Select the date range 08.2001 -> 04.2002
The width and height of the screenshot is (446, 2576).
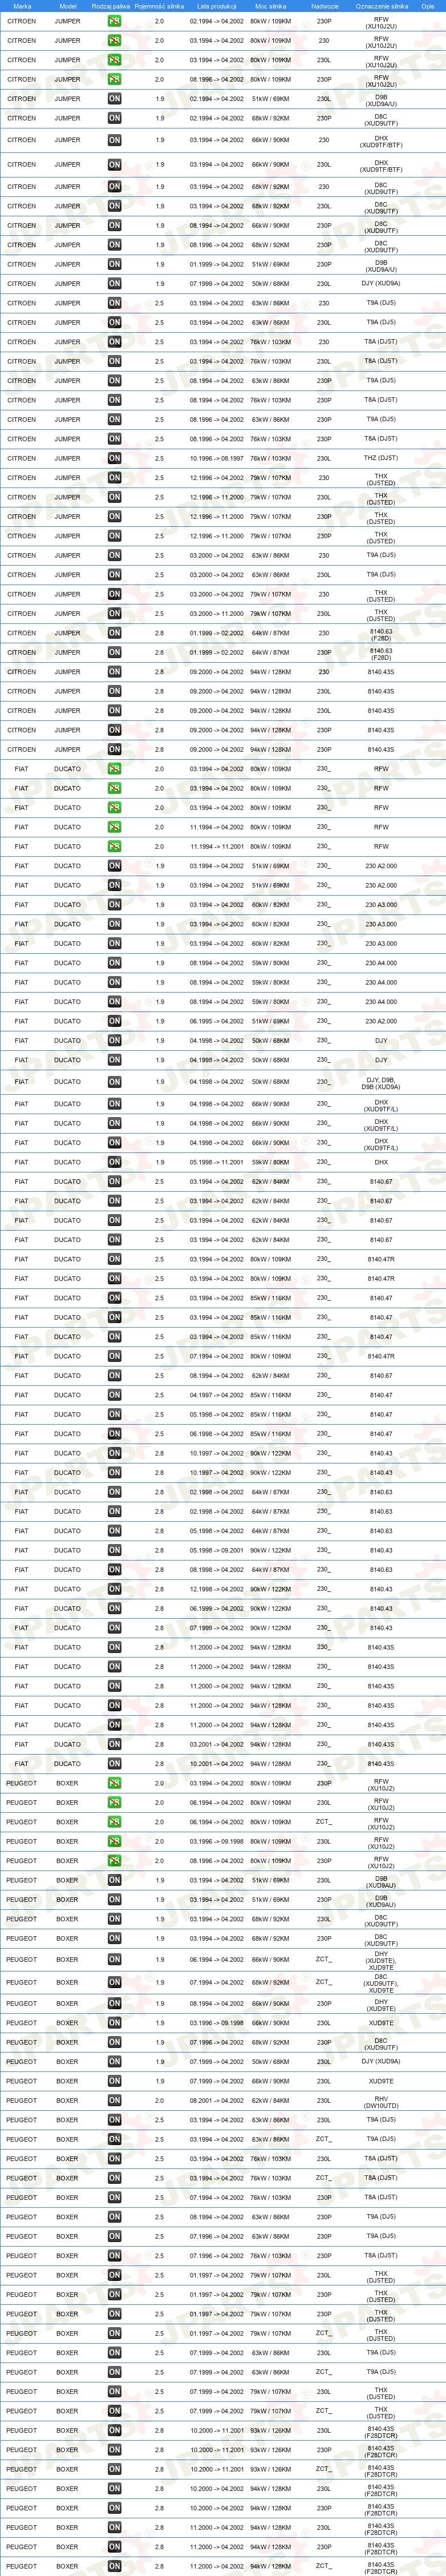217,2100
